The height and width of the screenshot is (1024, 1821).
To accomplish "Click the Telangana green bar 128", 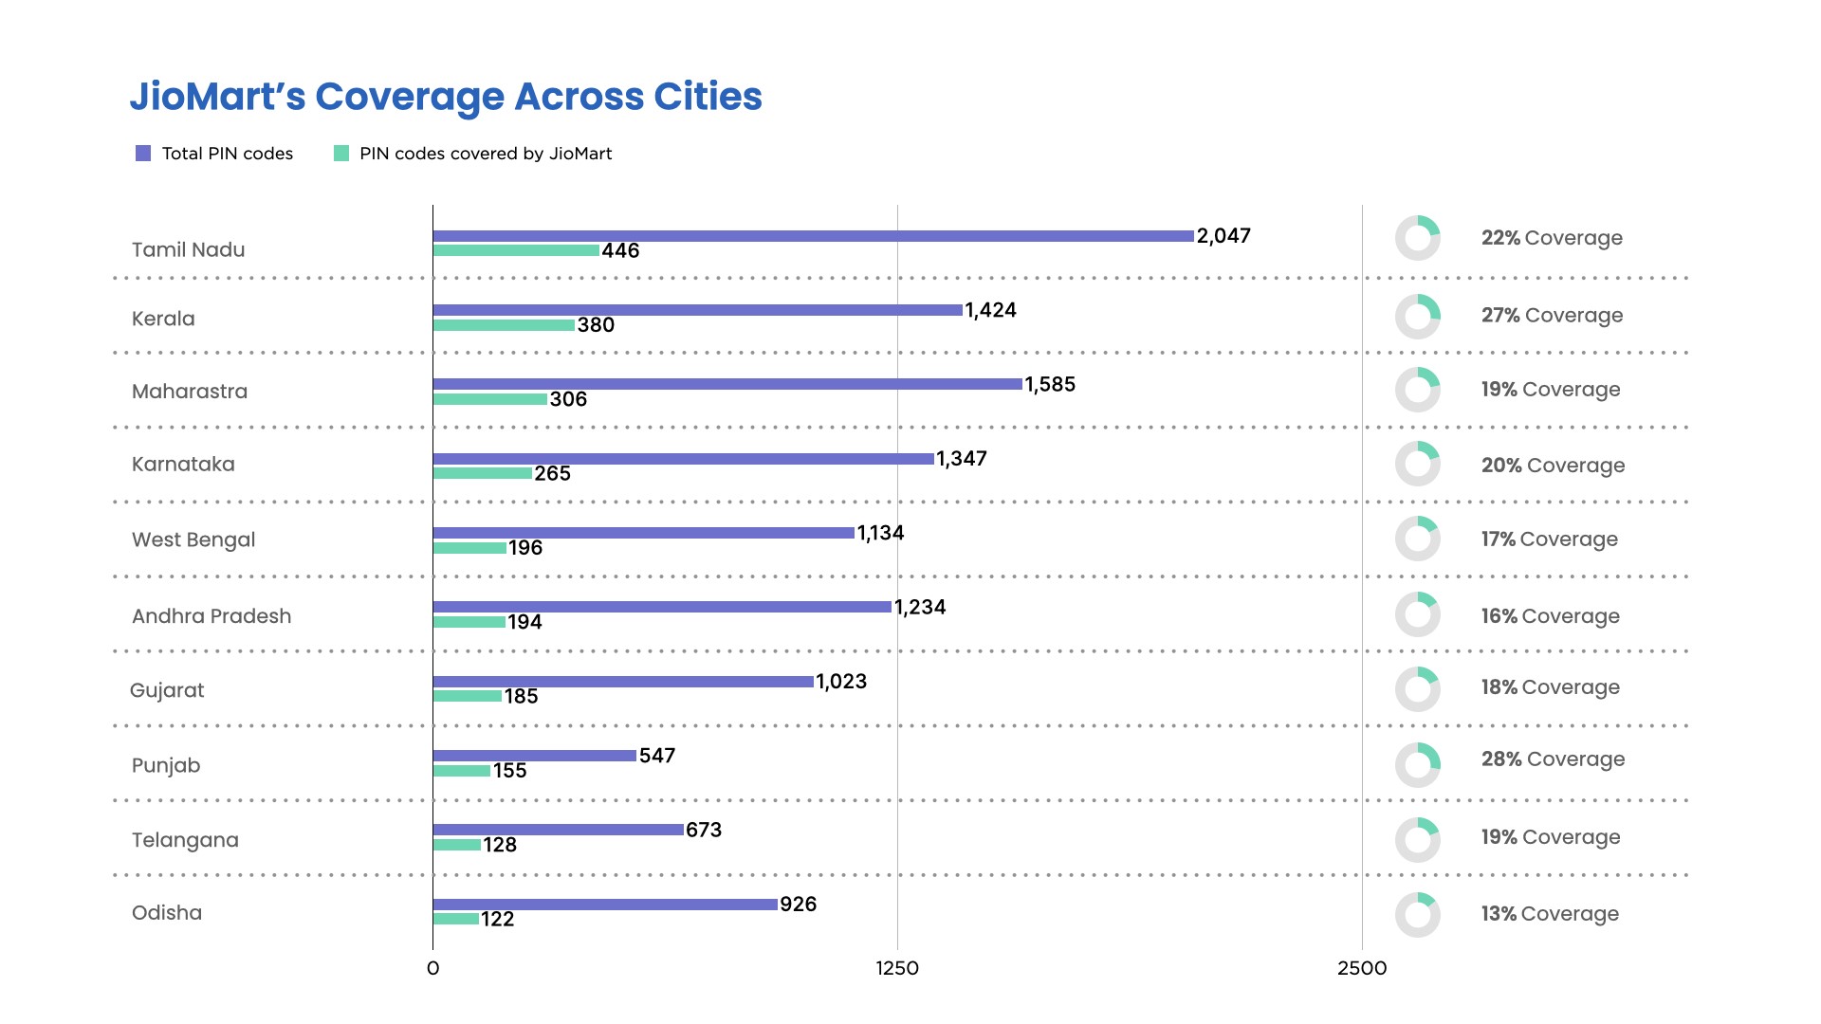I will pyautogui.click(x=457, y=845).
